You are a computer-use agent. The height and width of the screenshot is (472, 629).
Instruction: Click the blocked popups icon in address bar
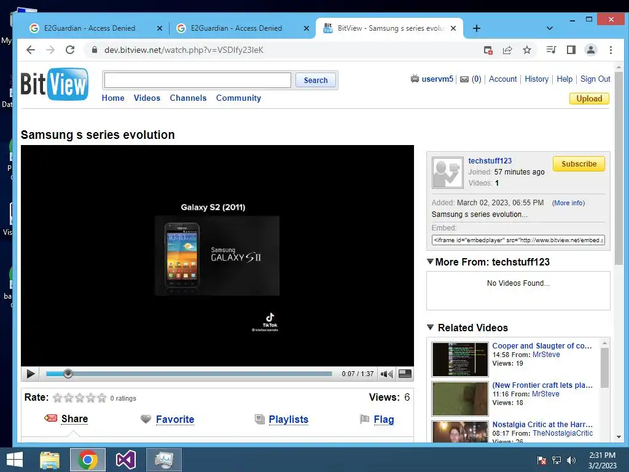[488, 50]
